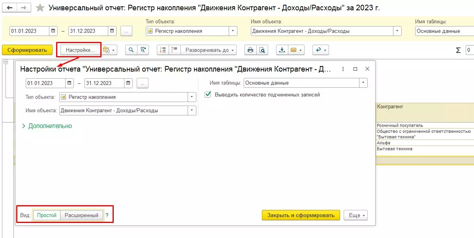Click the find magnifier icon in toolbar
This screenshot has height=238, width=474.
[131, 50]
